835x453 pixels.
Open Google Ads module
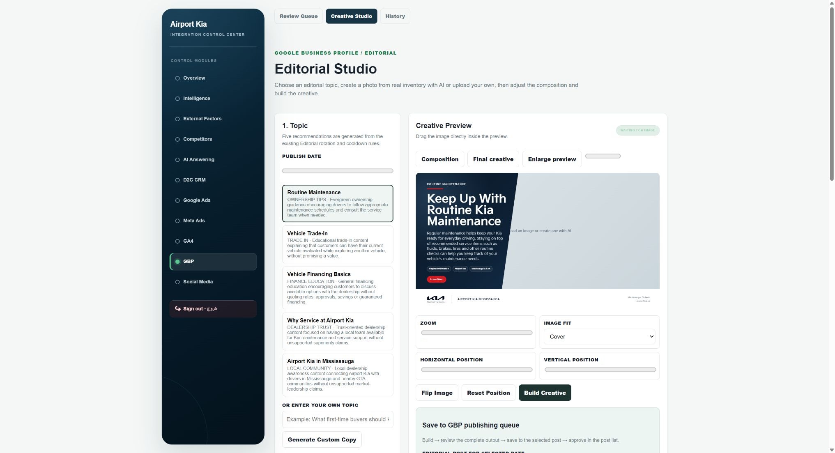(213, 200)
